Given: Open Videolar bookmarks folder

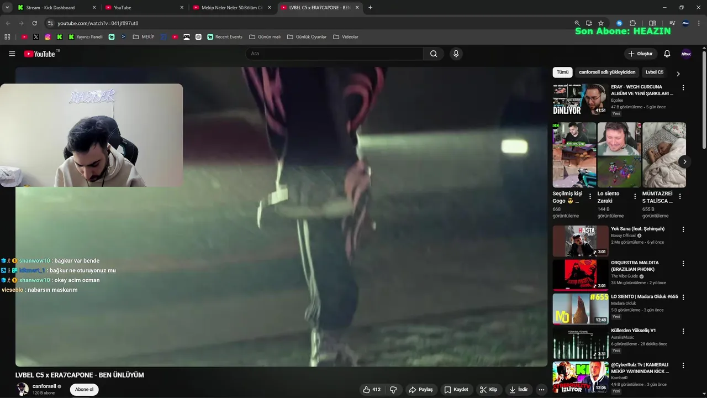Looking at the screenshot, I should tap(346, 37).
